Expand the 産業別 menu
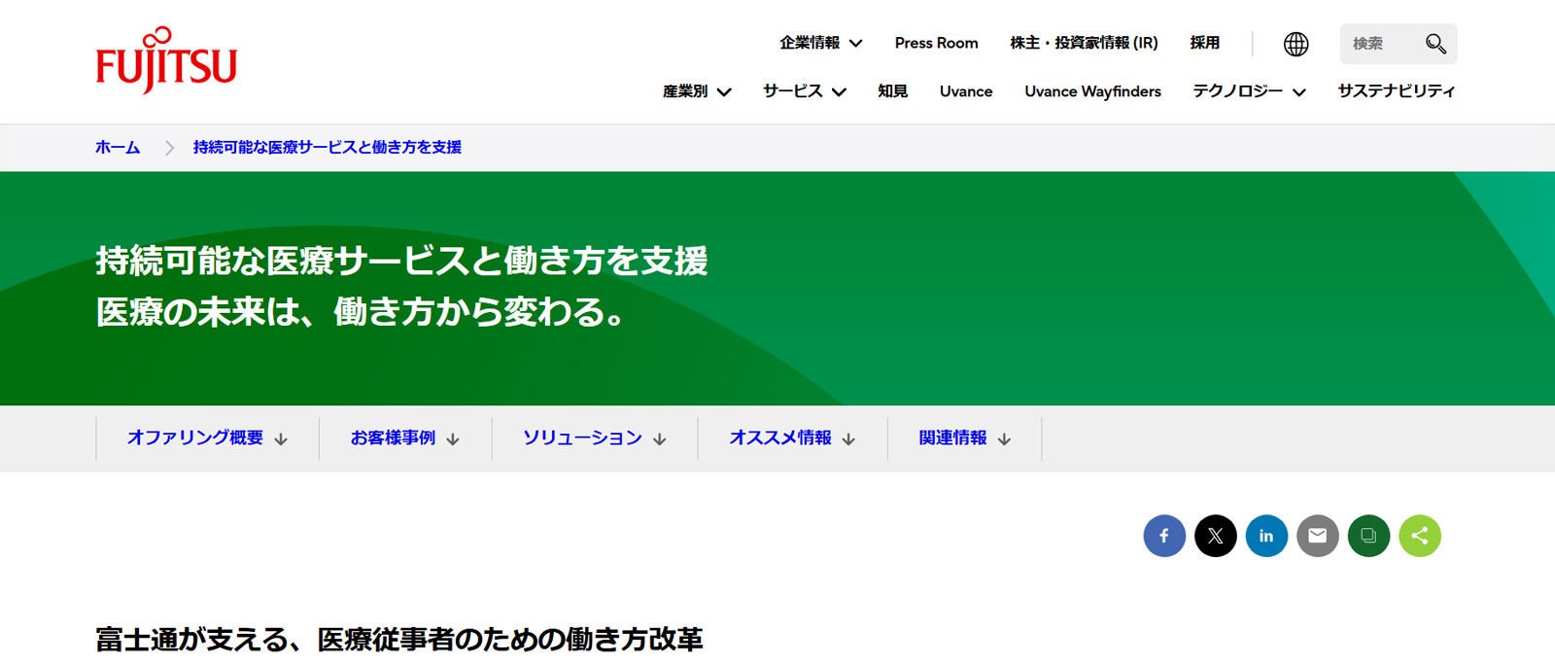Image resolution: width=1555 pixels, height=664 pixels. pos(697,91)
